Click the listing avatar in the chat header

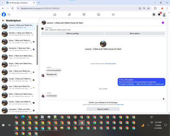[44, 23]
